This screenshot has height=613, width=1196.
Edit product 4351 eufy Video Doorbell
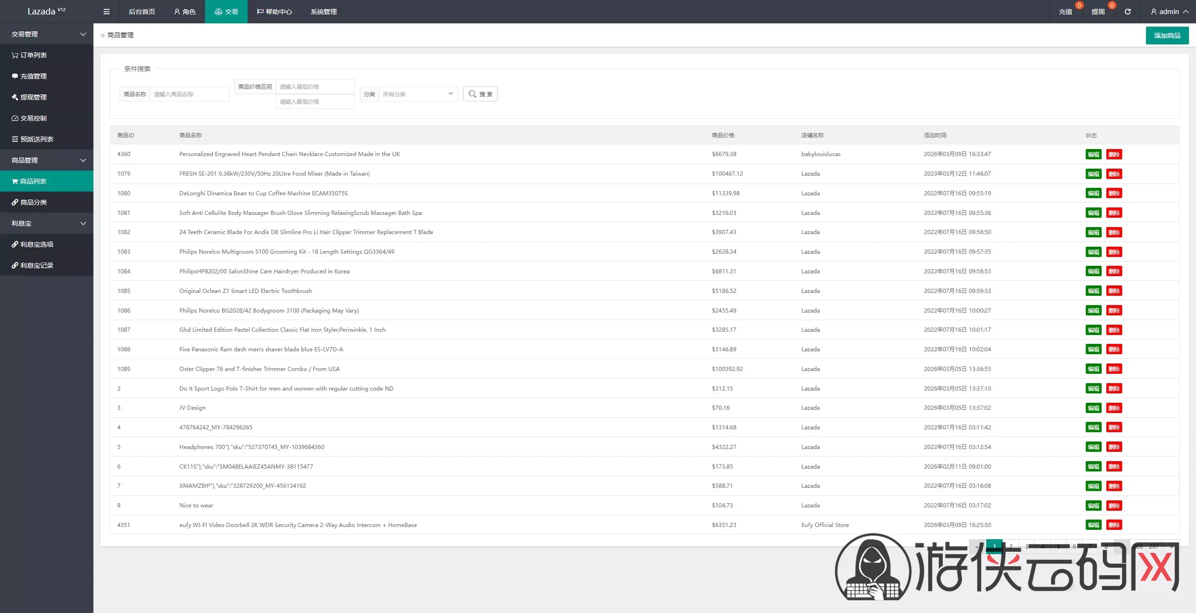[x=1093, y=525]
